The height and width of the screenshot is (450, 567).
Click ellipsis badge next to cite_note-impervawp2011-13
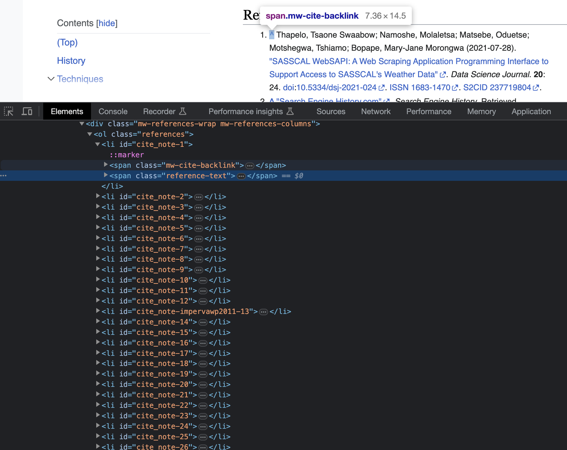point(264,312)
